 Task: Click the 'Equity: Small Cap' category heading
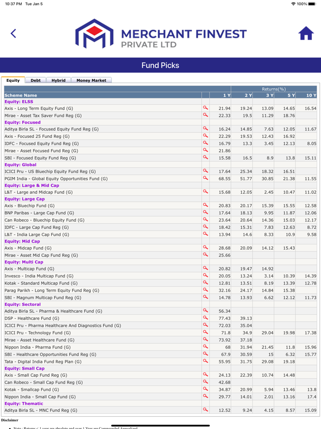tap(24, 368)
